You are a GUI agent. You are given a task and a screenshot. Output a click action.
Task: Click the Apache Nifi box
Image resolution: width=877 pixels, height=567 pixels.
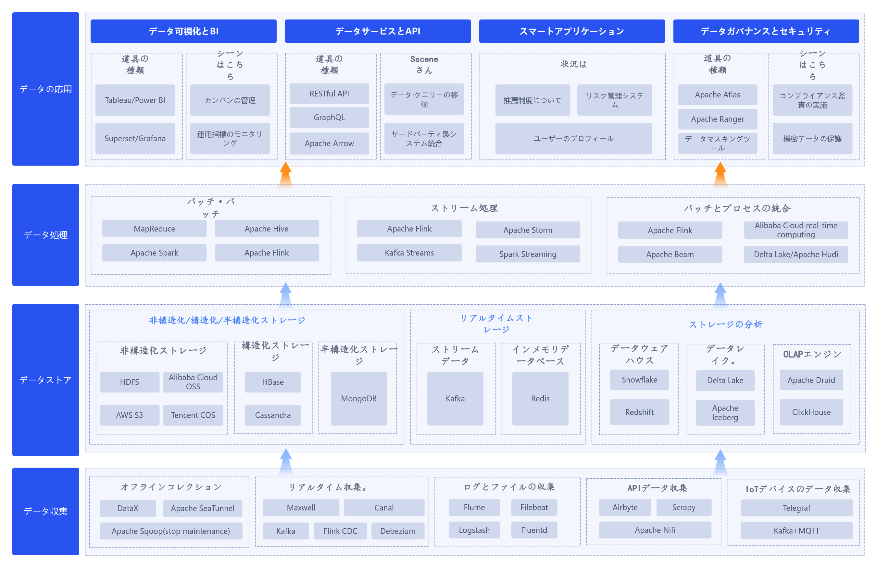point(655,530)
